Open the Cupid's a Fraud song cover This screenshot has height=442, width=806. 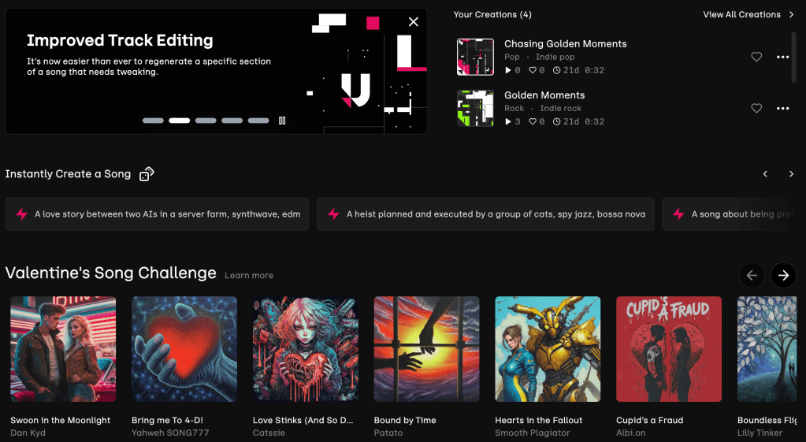(669, 349)
